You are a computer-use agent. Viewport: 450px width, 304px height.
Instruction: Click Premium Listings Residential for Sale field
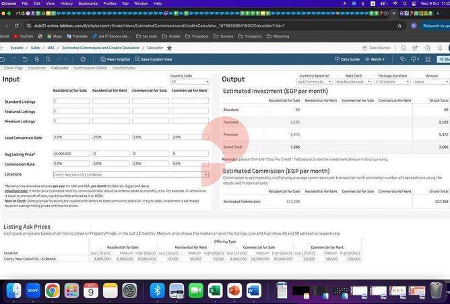point(71,120)
